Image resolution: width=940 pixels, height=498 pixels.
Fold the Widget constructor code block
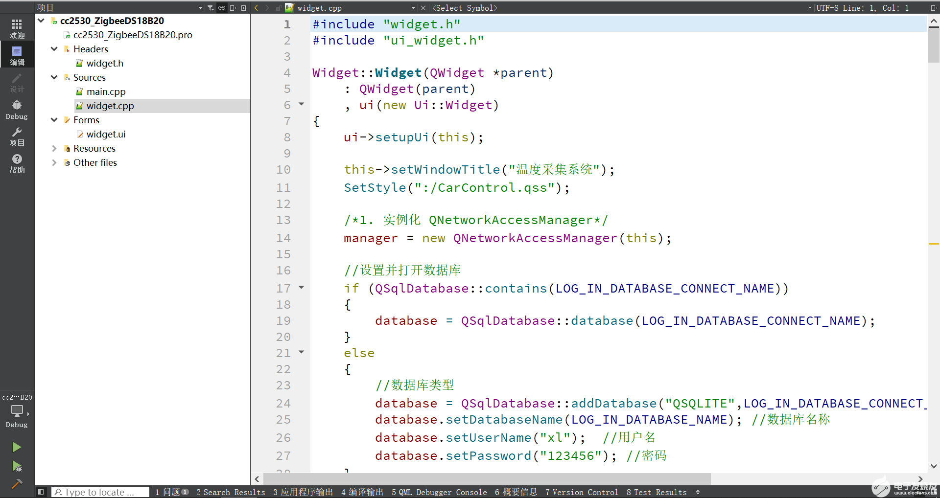click(x=302, y=104)
